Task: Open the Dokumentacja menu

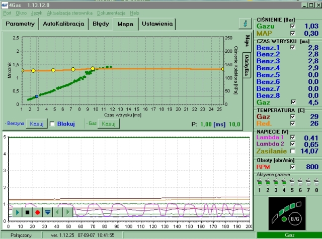Action: pos(111,13)
